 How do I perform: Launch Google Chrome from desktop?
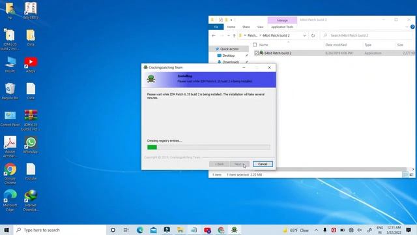click(x=10, y=174)
